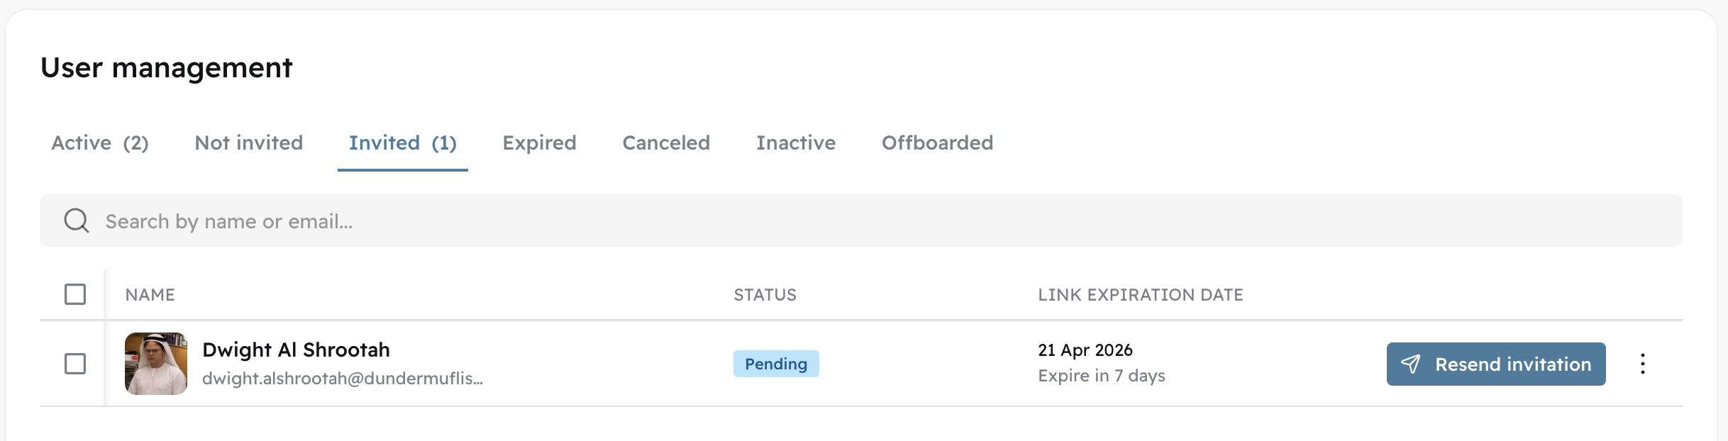Click the STATUS column header
The width and height of the screenshot is (1728, 441).
765,295
